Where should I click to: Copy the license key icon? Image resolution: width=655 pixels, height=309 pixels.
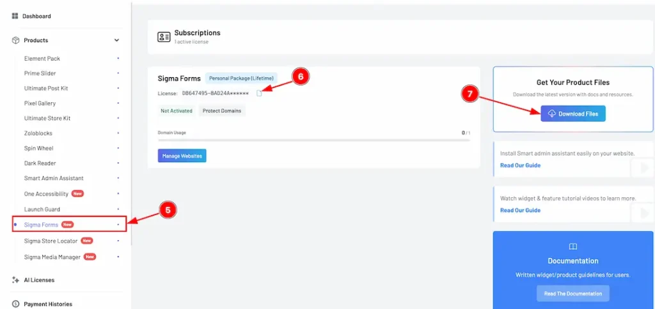[259, 93]
